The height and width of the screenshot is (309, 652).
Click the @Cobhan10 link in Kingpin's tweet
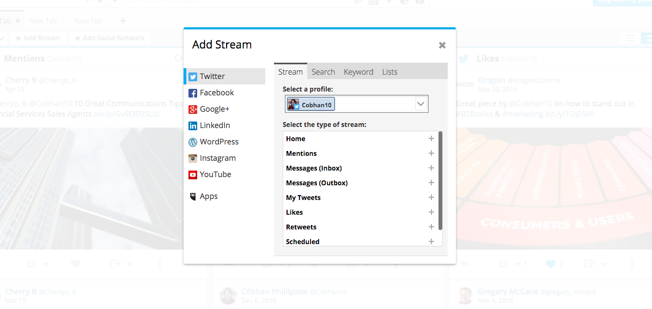pos(531,104)
